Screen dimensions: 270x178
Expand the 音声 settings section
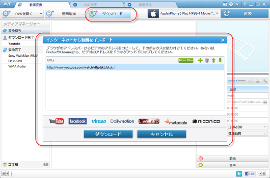[x=233, y=165]
